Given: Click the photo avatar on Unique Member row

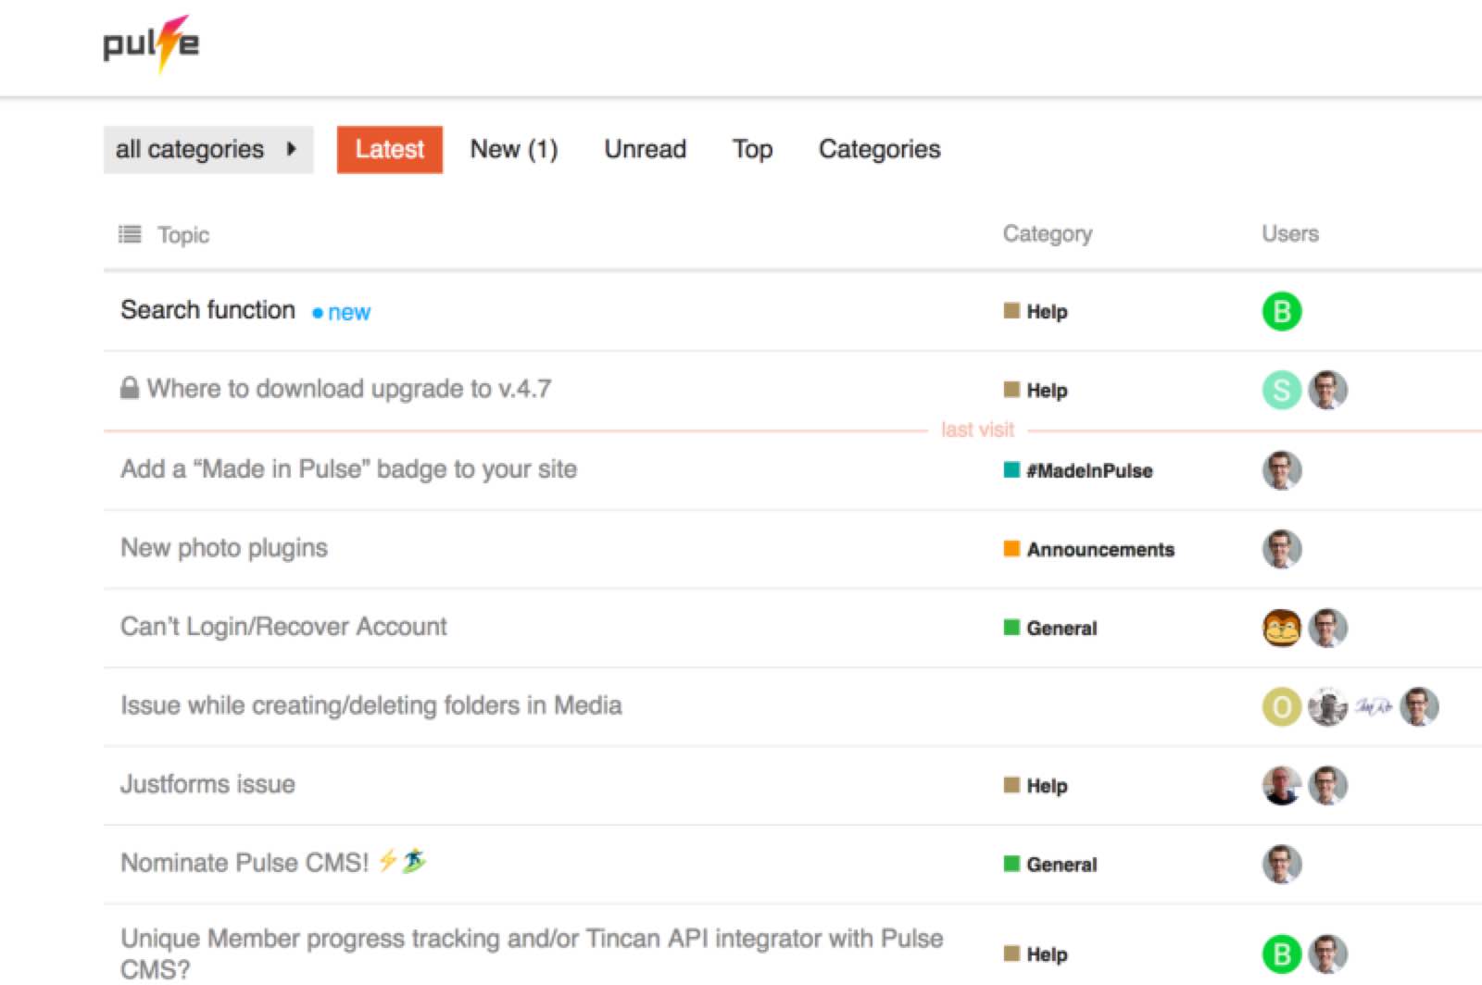Looking at the screenshot, I should click(x=1327, y=954).
